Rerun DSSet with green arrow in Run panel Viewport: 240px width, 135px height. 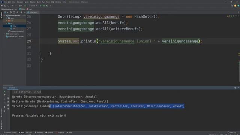coord(4,91)
